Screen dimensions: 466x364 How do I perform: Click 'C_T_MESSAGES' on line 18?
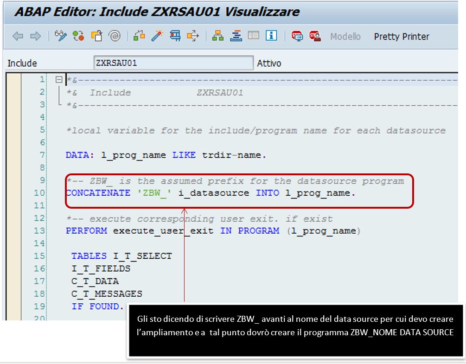(x=107, y=294)
